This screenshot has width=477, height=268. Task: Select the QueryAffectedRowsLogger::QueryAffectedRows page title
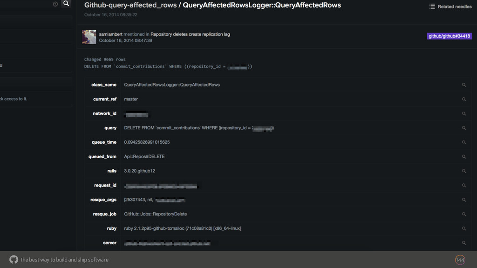262,5
